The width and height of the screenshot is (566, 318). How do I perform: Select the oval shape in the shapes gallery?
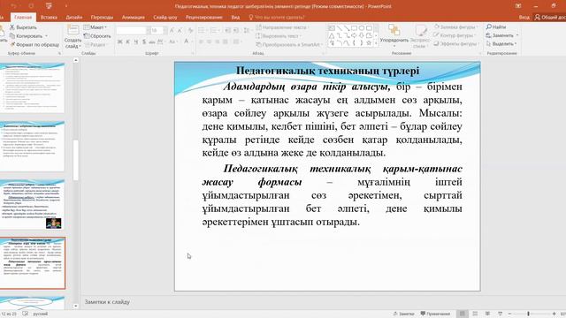tap(362, 28)
